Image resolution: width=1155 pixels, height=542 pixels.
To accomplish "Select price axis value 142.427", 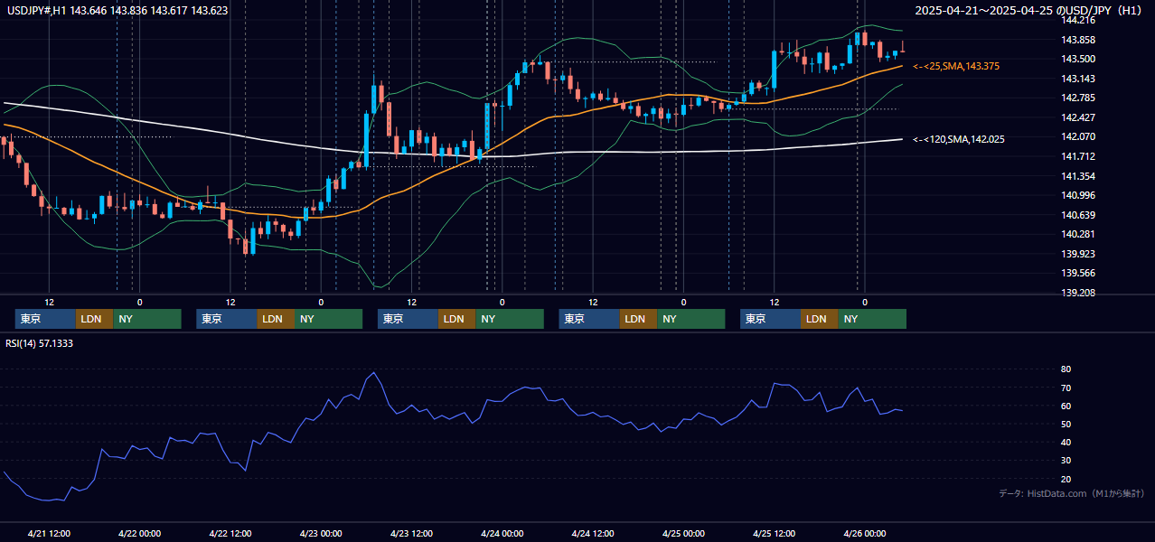I will point(1079,117).
